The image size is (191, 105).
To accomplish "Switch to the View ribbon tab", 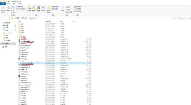I will (19, 4).
